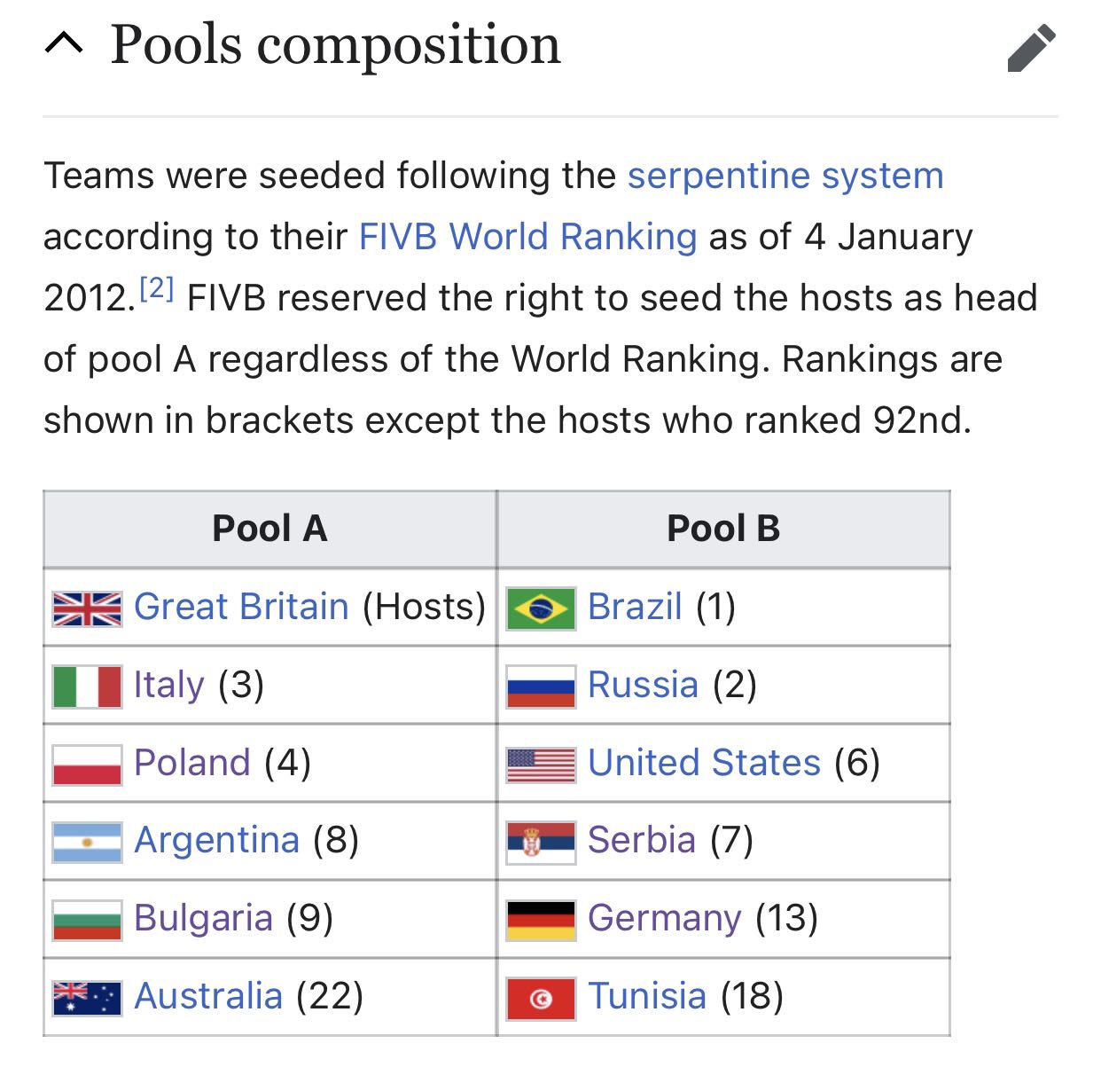Go to the Argentina team page
1101x1075 pixels.
217,840
